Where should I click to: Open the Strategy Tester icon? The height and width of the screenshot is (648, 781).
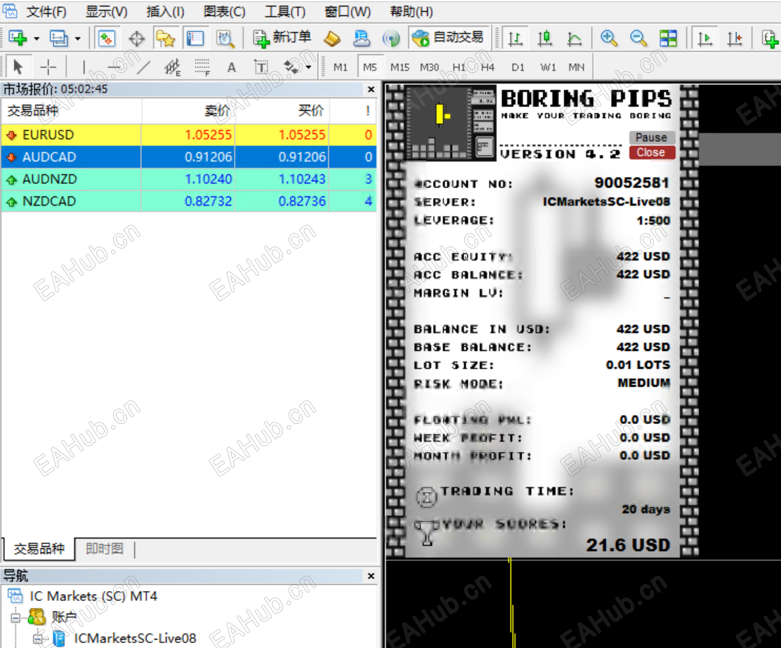pos(225,39)
